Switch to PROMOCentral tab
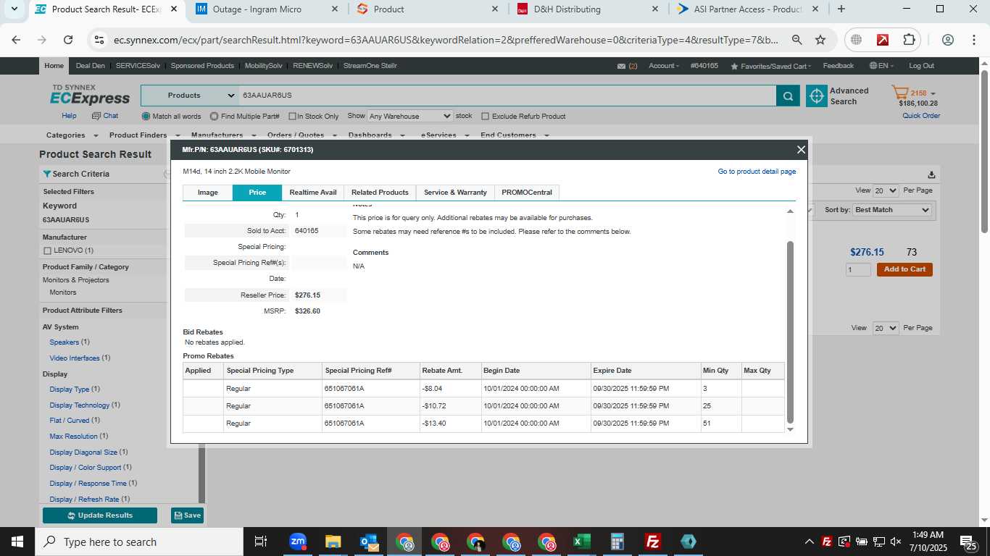The height and width of the screenshot is (556, 990). [x=527, y=193]
